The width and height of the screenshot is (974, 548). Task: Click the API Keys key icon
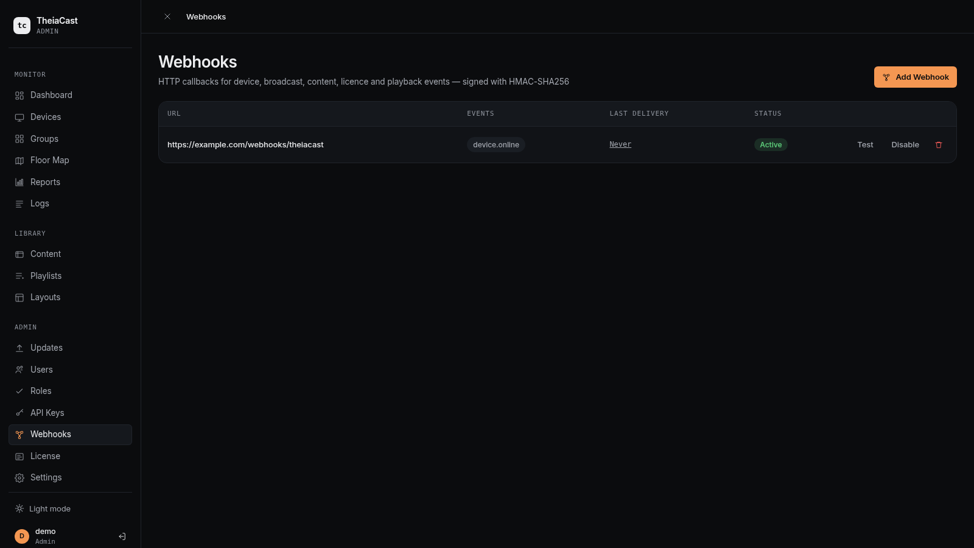click(x=19, y=413)
